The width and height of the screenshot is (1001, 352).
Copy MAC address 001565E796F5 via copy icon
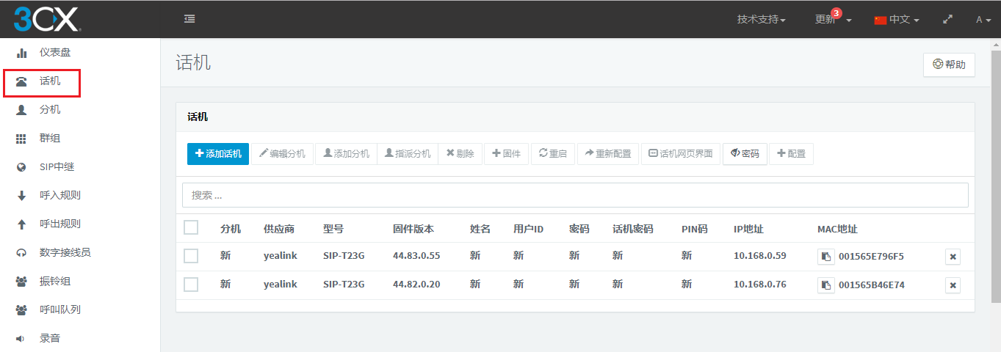tap(825, 257)
